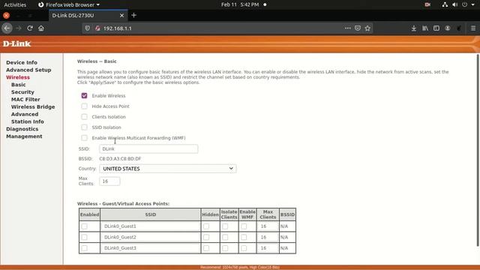Close the D-Link DSL-2730U tab
This screenshot has width=480, height=270.
(121, 15)
